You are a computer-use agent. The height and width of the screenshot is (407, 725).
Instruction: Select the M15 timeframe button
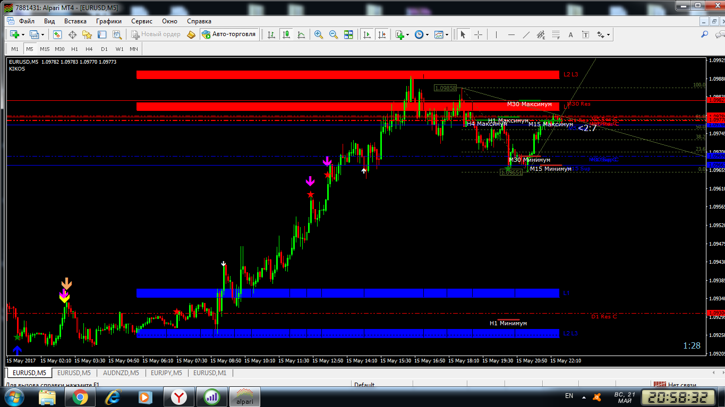click(45, 49)
